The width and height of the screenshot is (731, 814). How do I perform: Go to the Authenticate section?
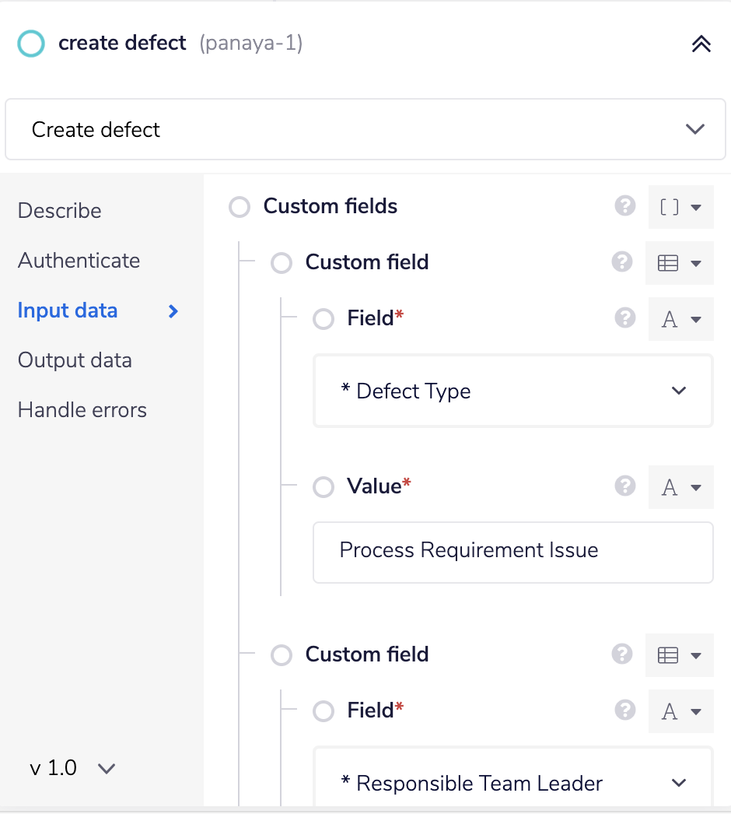pos(79,260)
